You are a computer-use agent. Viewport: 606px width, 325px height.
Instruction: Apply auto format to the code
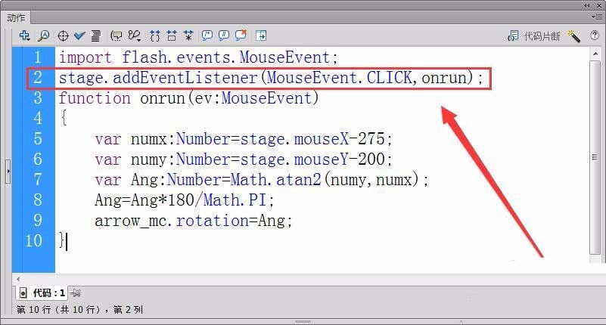coord(95,36)
